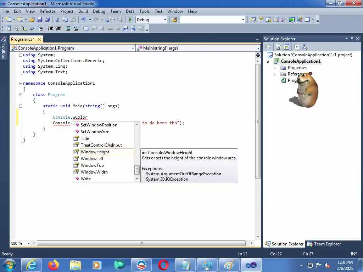363x272 pixels.
Task: Click the Solution Explorer Properties icon
Action: 269,47
